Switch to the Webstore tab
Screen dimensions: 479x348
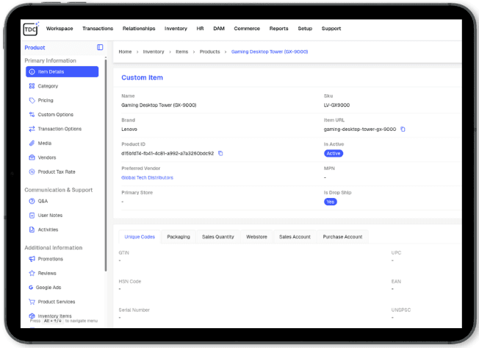[x=256, y=237]
